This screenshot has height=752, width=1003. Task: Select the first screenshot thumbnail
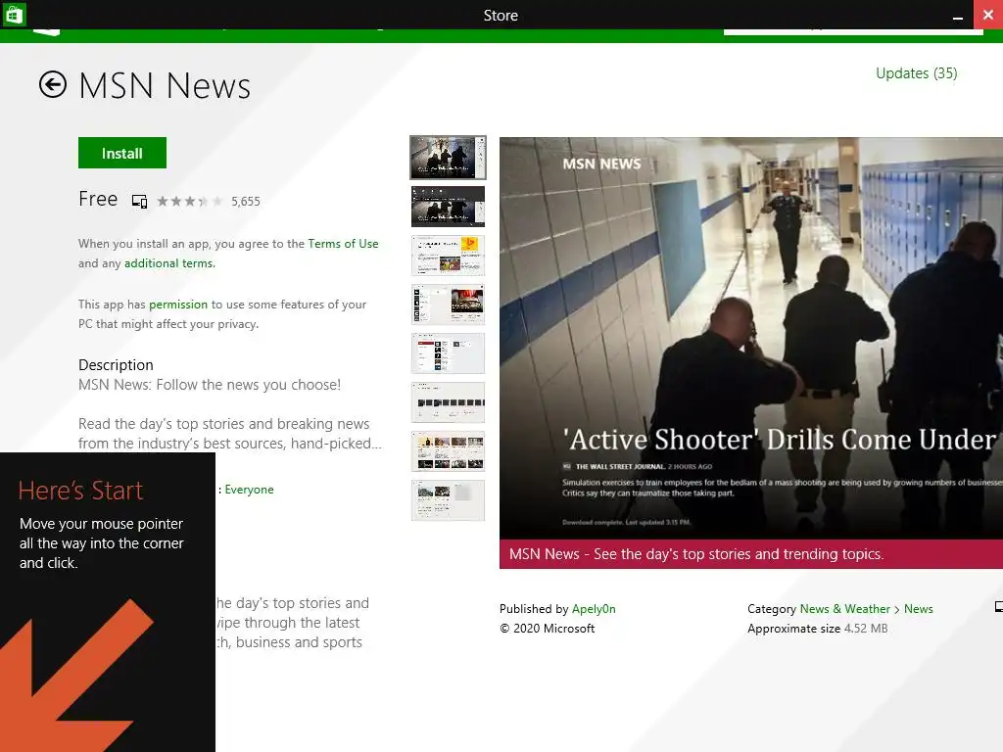(x=448, y=158)
